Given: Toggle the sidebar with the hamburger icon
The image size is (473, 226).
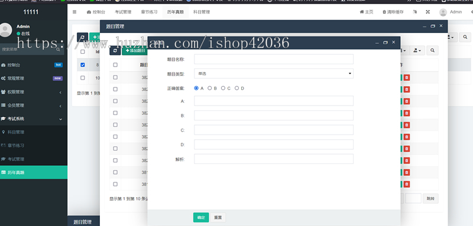Looking at the screenshot, I should 74,12.
